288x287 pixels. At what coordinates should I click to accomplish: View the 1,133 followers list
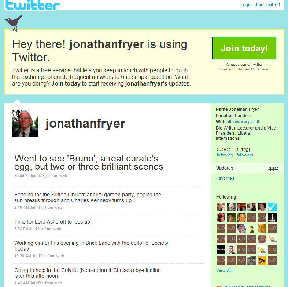(x=245, y=152)
